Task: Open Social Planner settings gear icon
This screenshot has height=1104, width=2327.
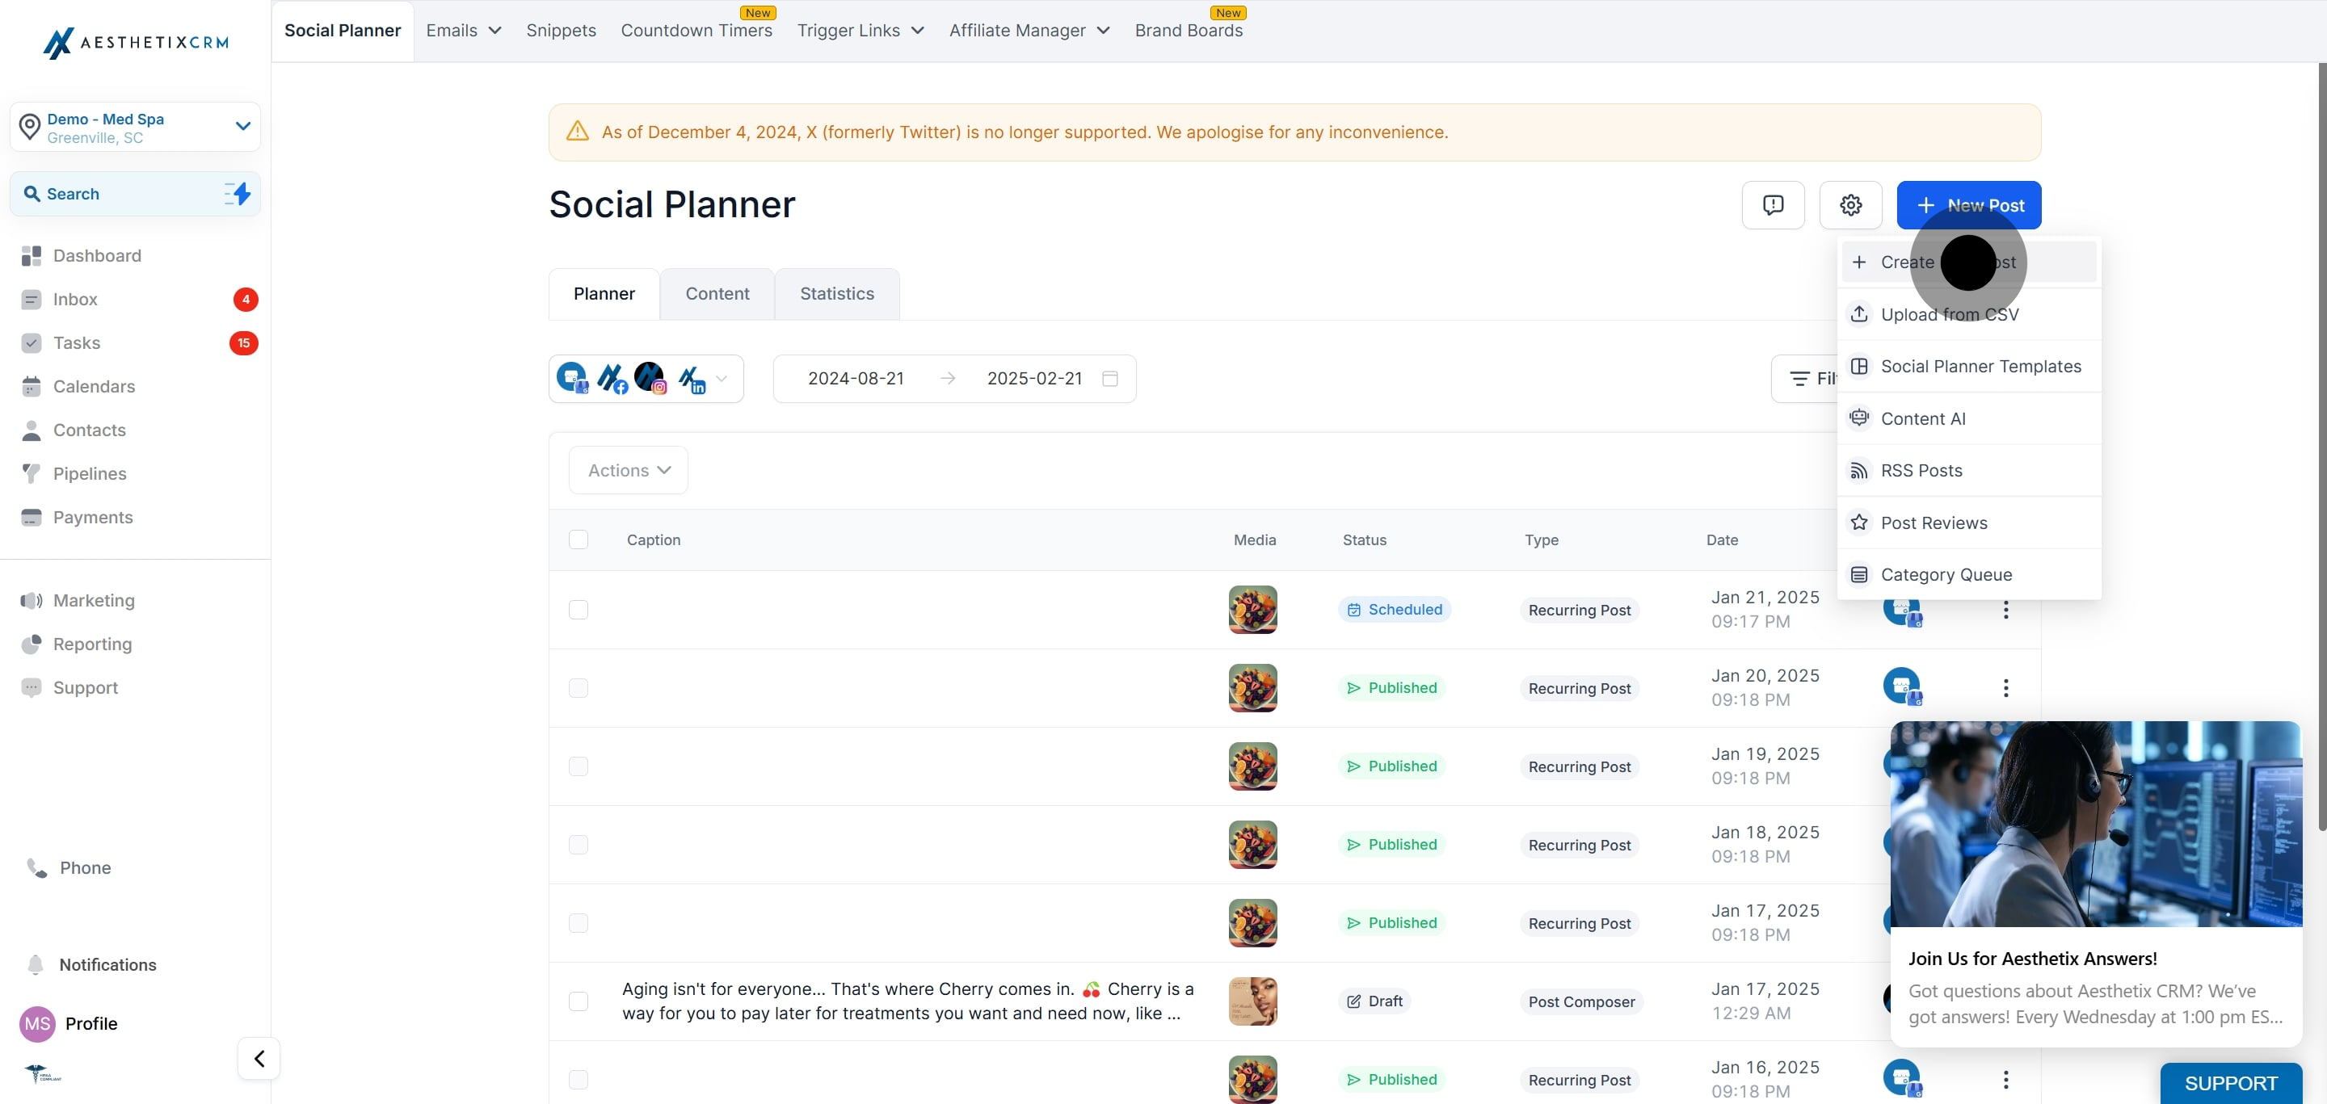Action: [x=1850, y=205]
